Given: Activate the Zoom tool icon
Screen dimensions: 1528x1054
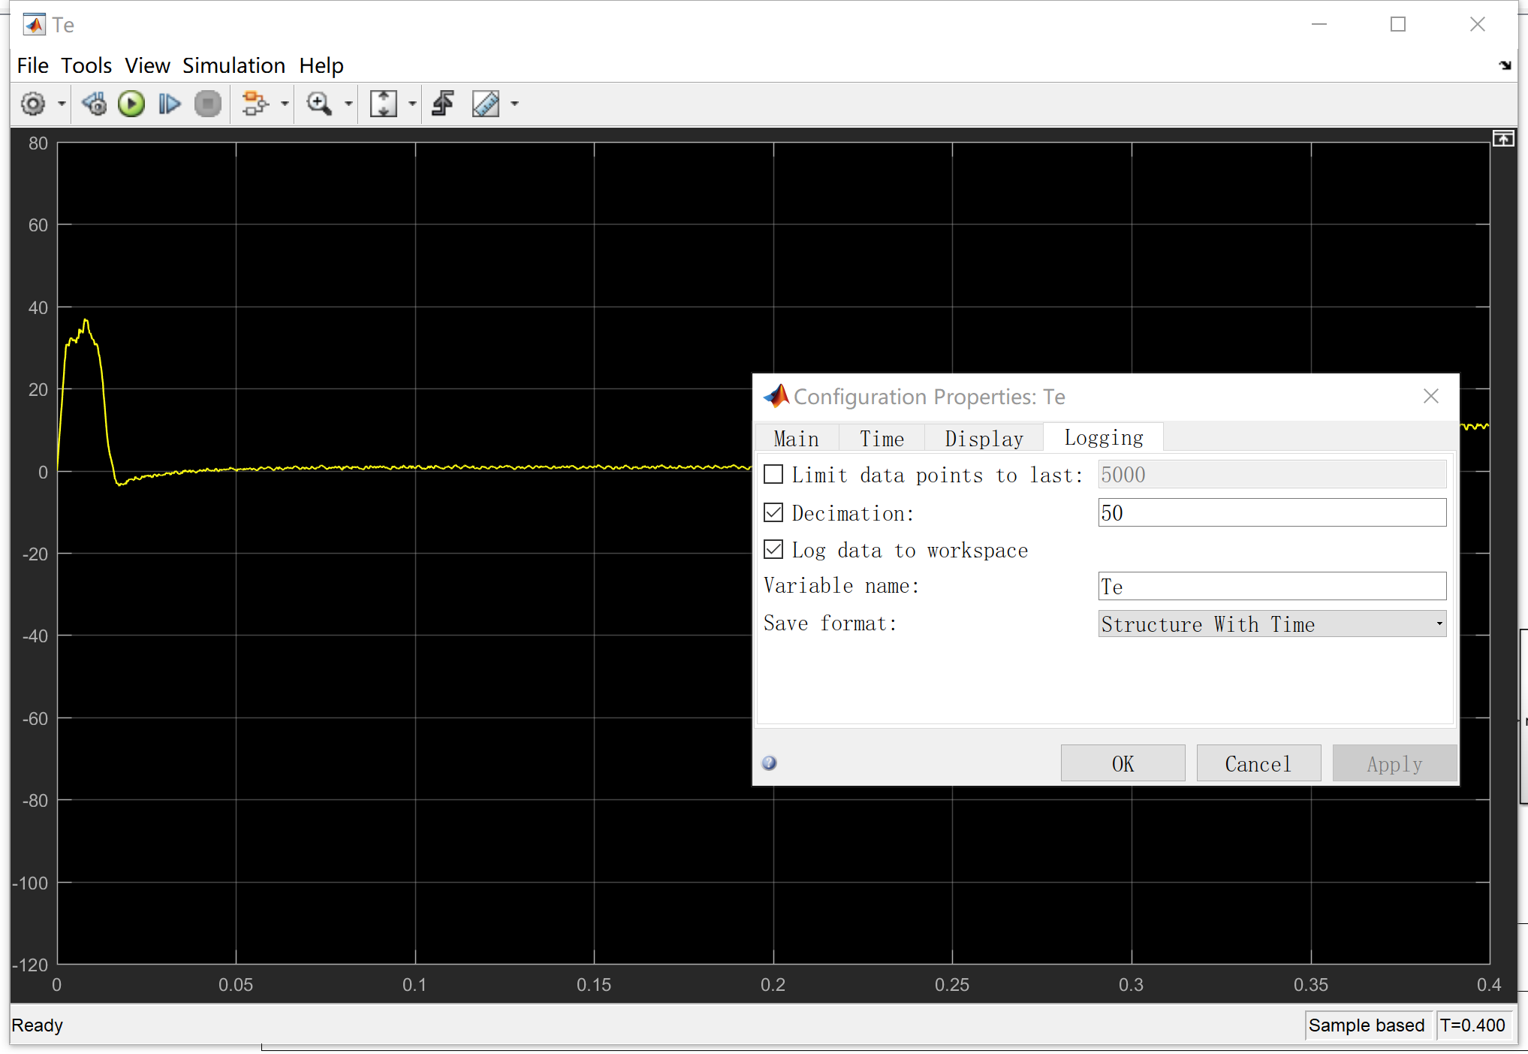Looking at the screenshot, I should tap(318, 104).
